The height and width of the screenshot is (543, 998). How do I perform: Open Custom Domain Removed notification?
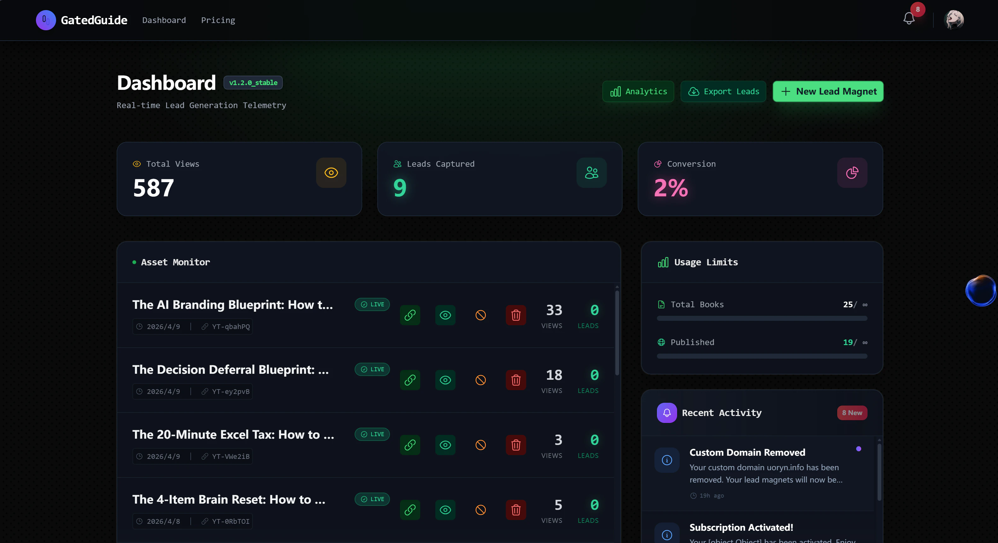tap(747, 452)
